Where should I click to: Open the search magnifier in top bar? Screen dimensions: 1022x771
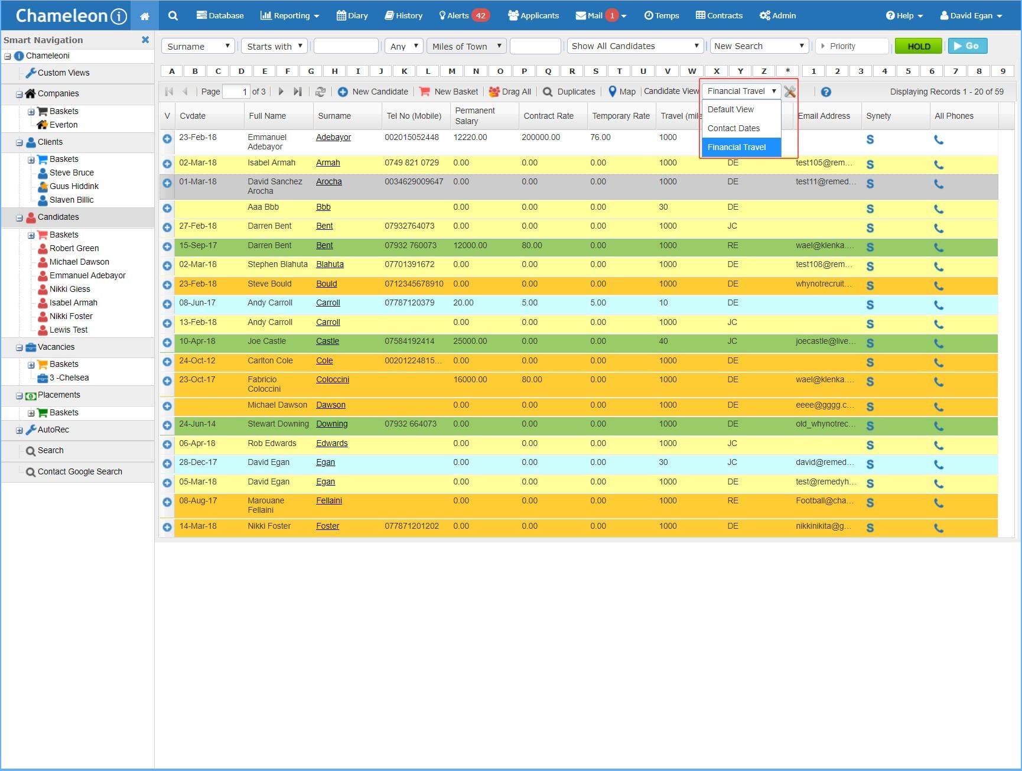click(x=172, y=16)
